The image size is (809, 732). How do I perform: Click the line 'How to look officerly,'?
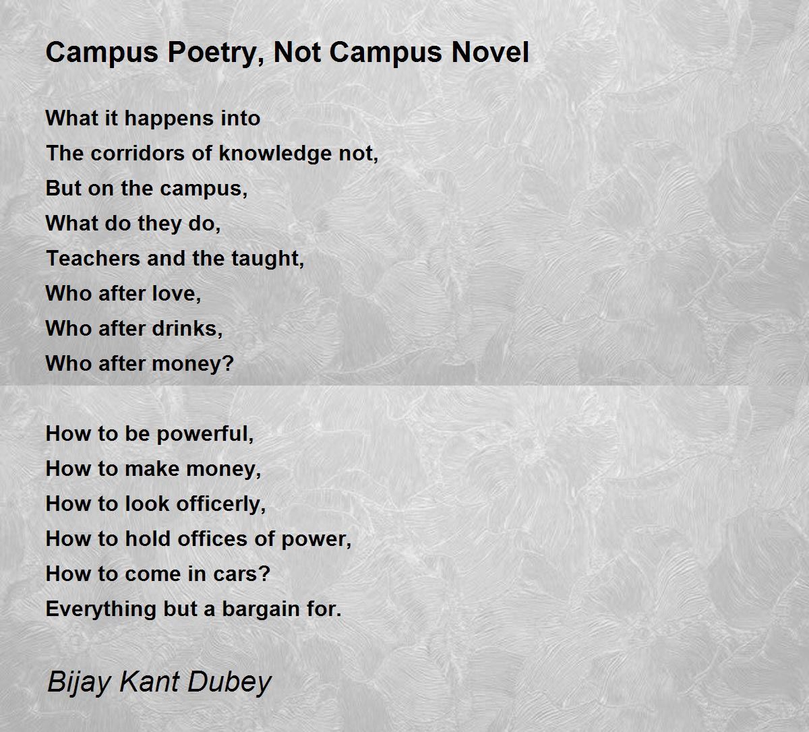point(156,504)
